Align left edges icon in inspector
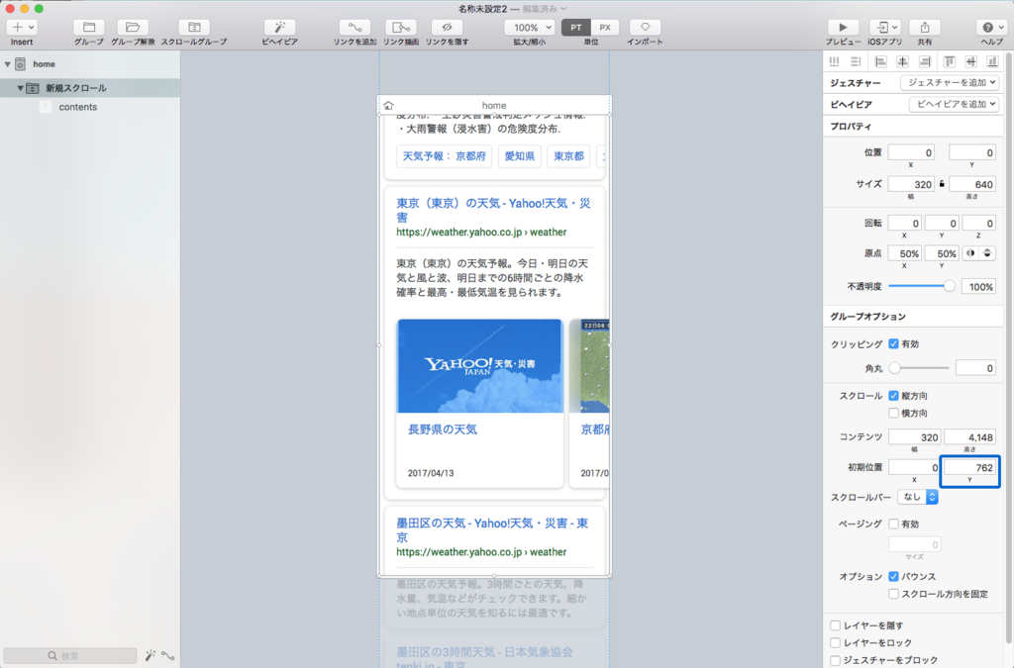The height and width of the screenshot is (668, 1014). click(880, 61)
